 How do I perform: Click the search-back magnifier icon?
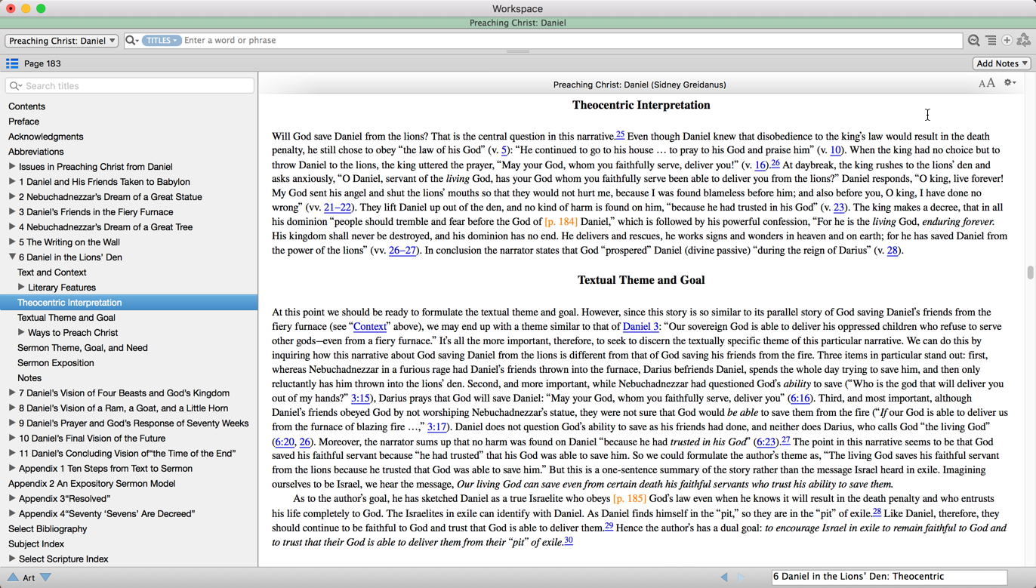pyautogui.click(x=973, y=41)
